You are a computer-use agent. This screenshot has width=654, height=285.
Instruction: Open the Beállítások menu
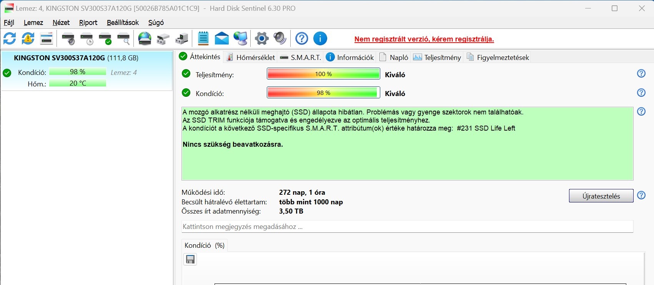[123, 23]
